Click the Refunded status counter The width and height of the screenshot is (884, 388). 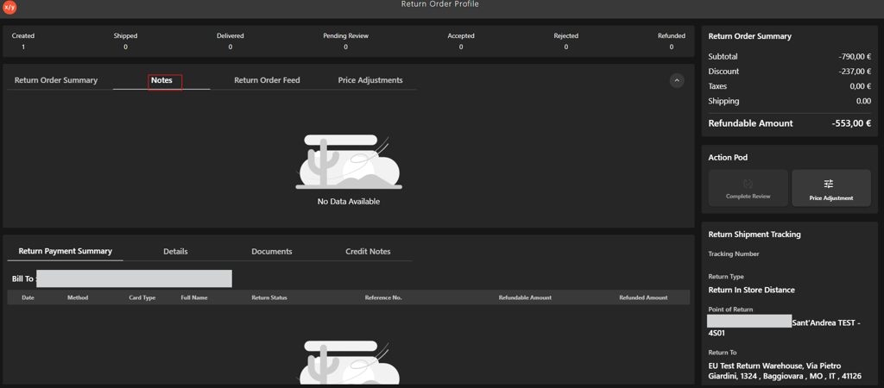(672, 41)
